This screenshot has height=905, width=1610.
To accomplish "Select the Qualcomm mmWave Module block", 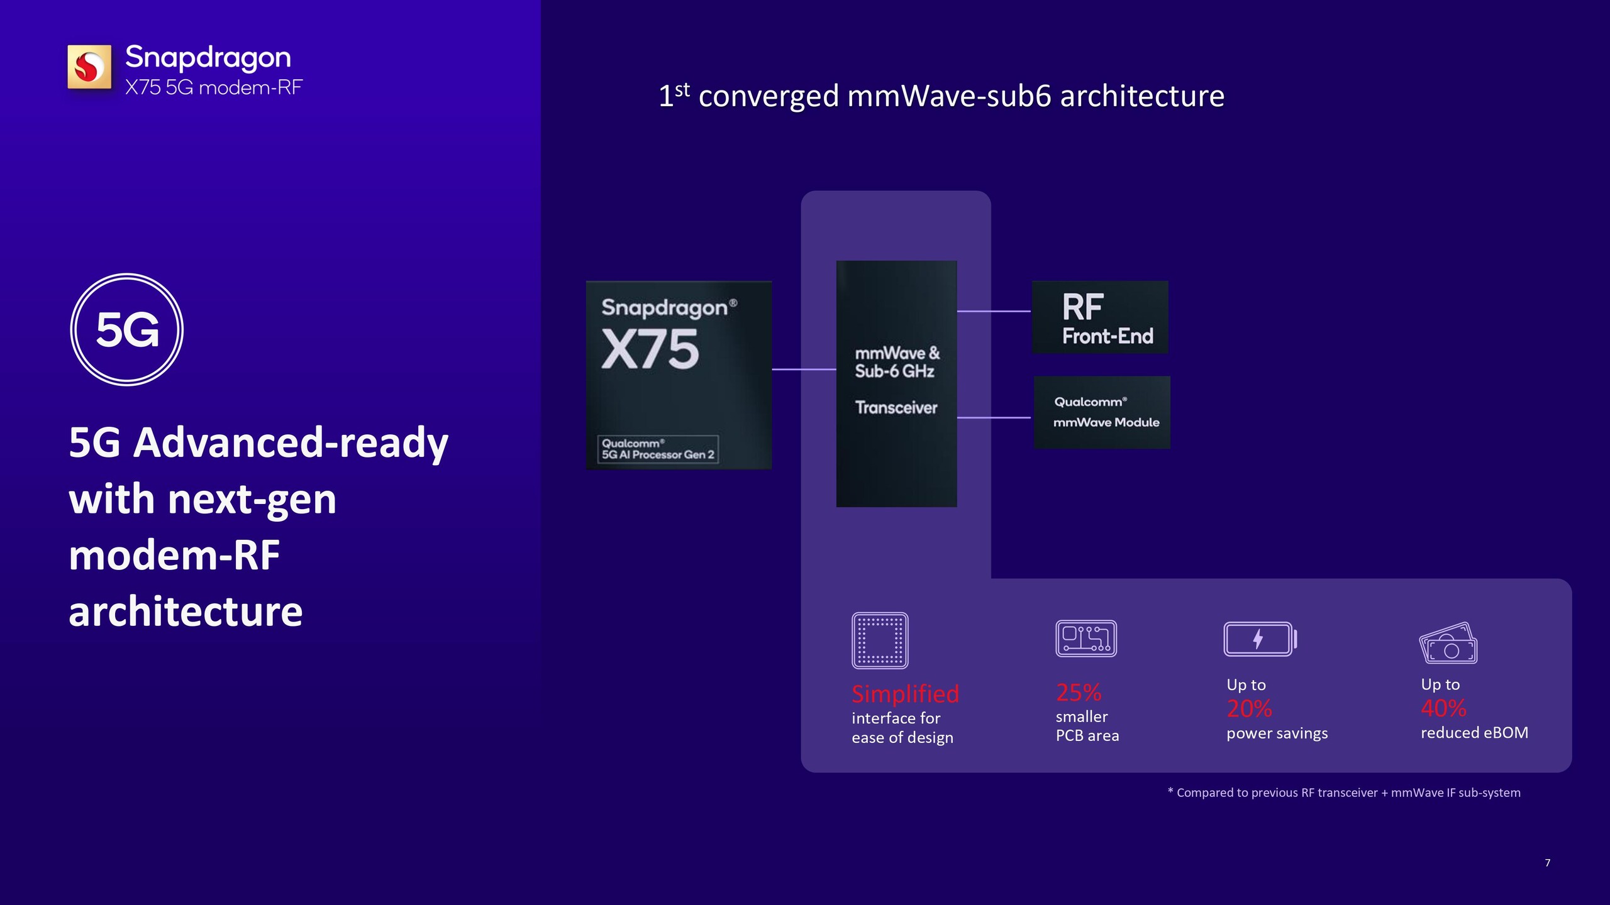I will pos(1102,412).
